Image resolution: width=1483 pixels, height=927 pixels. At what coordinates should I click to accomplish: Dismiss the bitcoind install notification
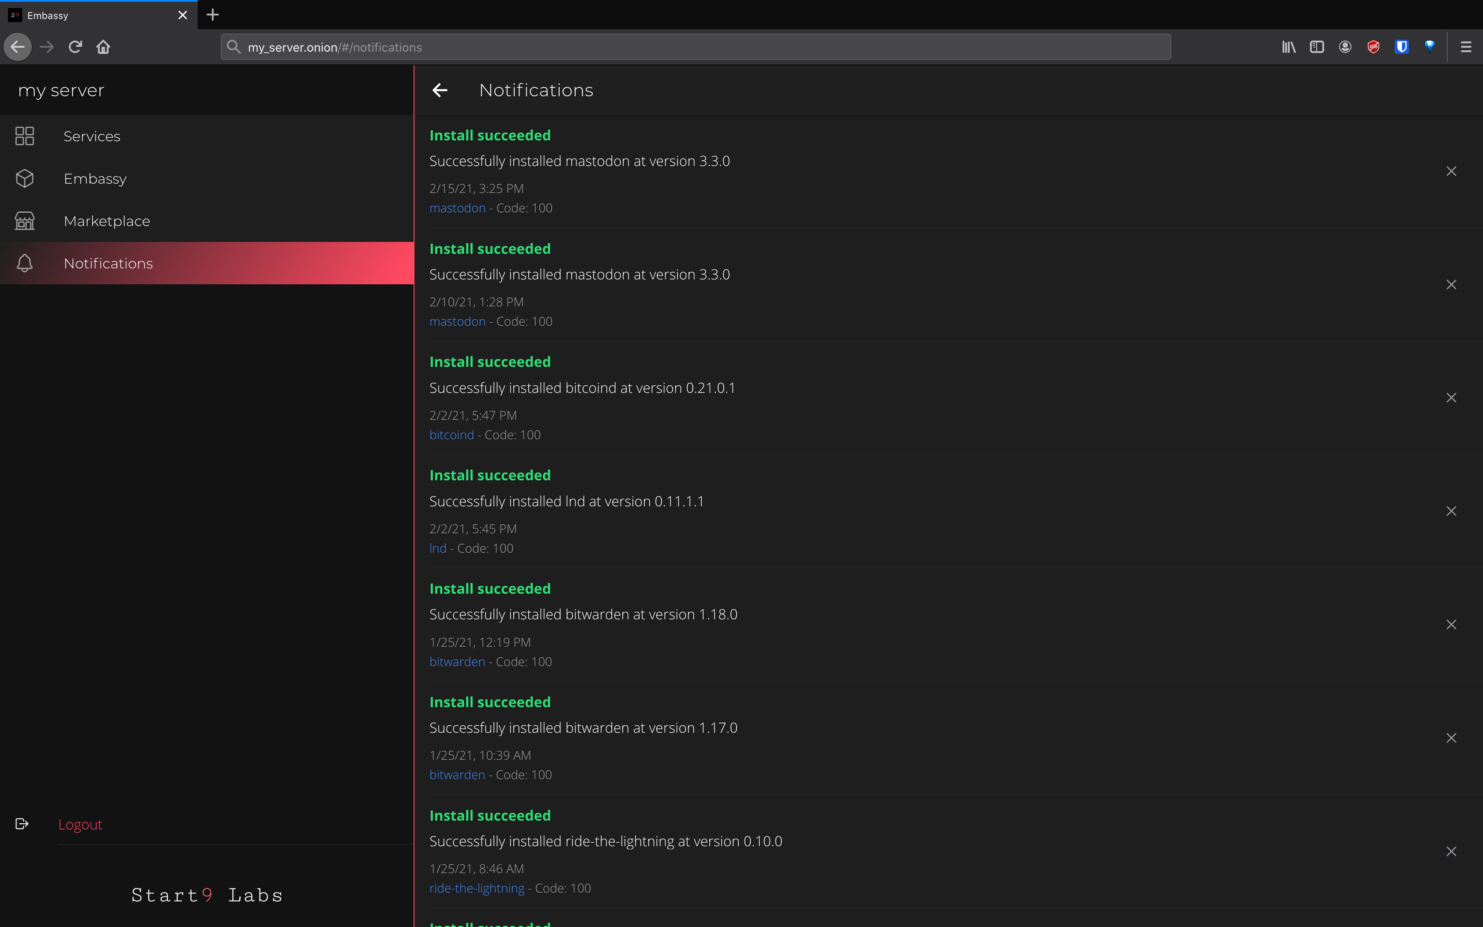point(1451,398)
